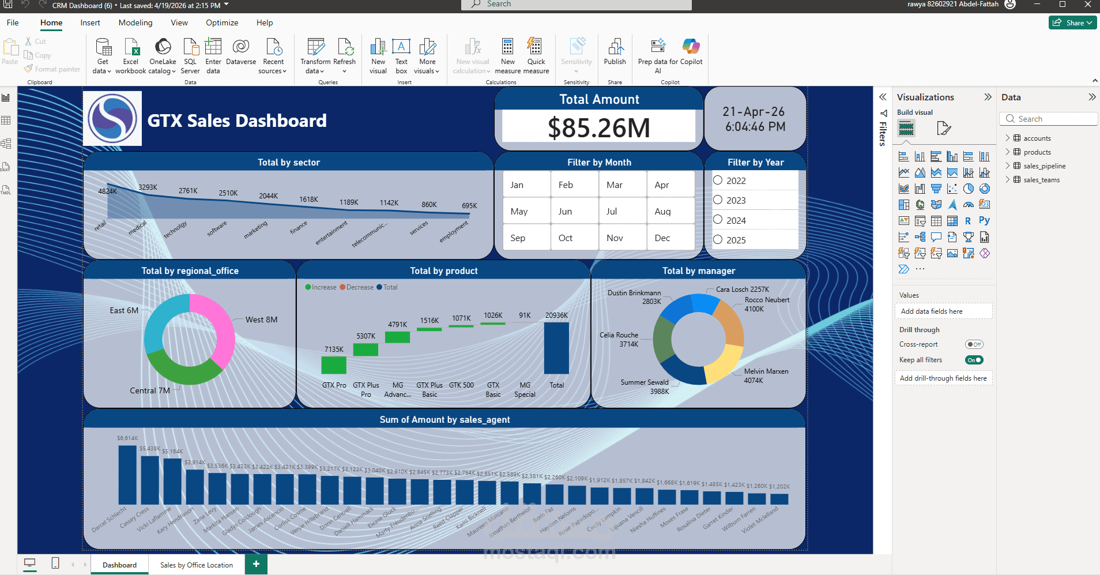
Task: Filter the month slicer to Jan
Action: tap(526, 185)
